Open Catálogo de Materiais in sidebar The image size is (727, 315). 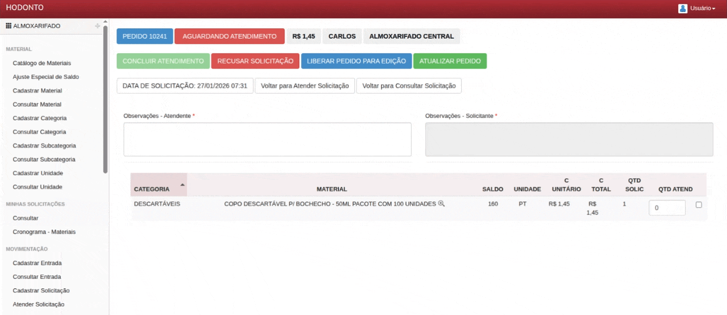(x=41, y=63)
